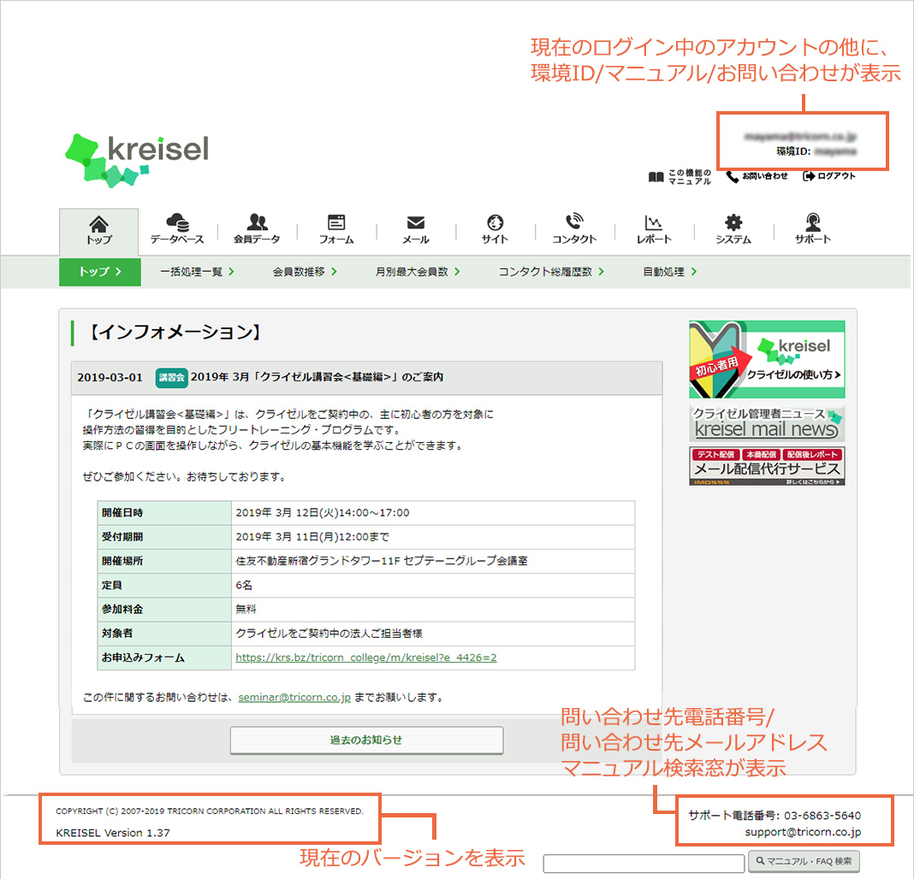Image resolution: width=914 pixels, height=879 pixels.
Task: Open the Top home icon tab
Action: tap(98, 231)
